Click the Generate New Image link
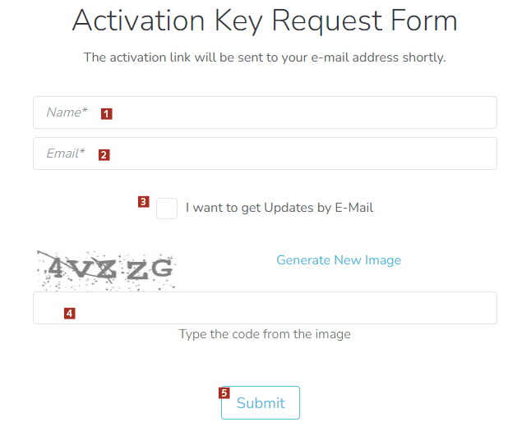This screenshot has height=445, width=531. coord(339,260)
